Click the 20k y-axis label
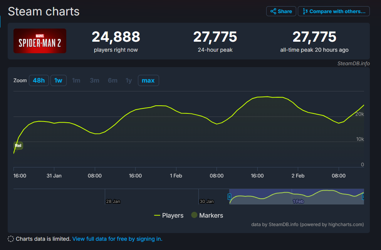 359,114
